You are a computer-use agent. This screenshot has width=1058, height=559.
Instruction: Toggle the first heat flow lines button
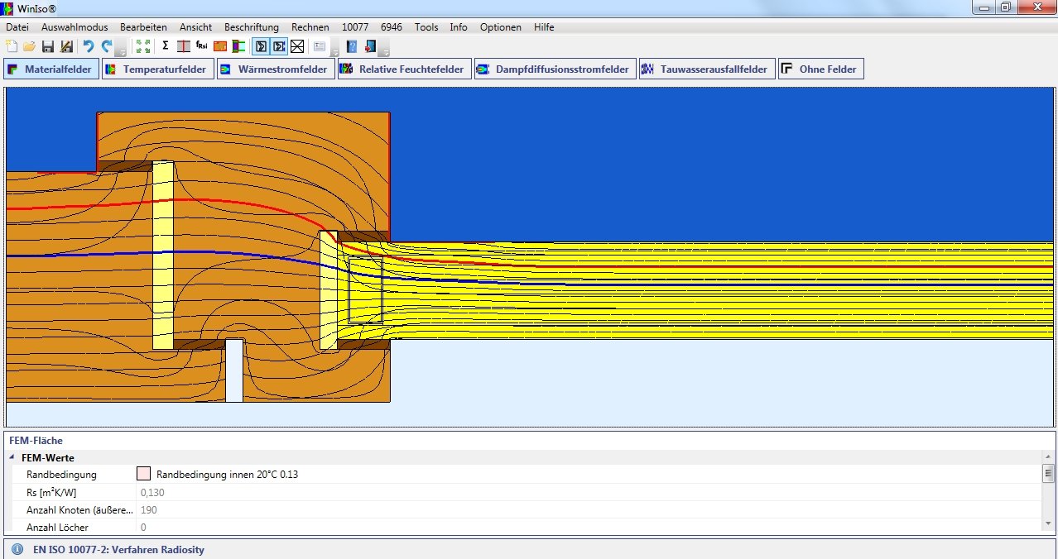pos(261,46)
